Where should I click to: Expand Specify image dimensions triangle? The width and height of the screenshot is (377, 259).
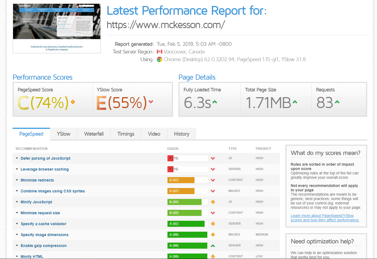point(17,235)
